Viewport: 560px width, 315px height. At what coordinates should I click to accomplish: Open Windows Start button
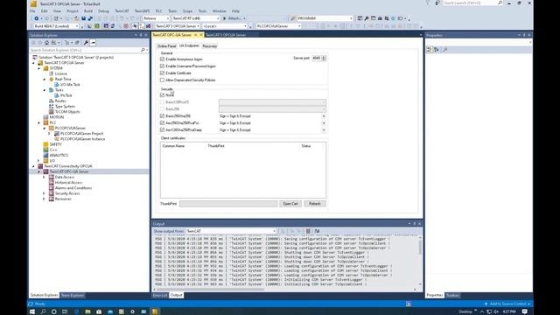(x=32, y=311)
